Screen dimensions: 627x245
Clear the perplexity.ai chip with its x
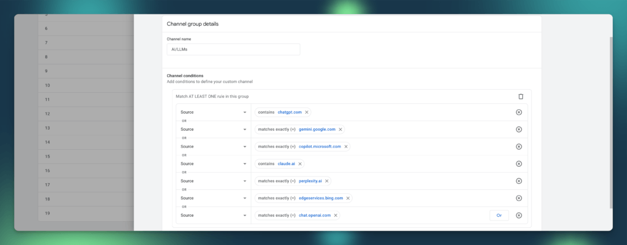point(327,181)
